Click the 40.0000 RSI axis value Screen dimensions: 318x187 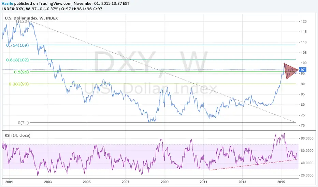coord(306,163)
